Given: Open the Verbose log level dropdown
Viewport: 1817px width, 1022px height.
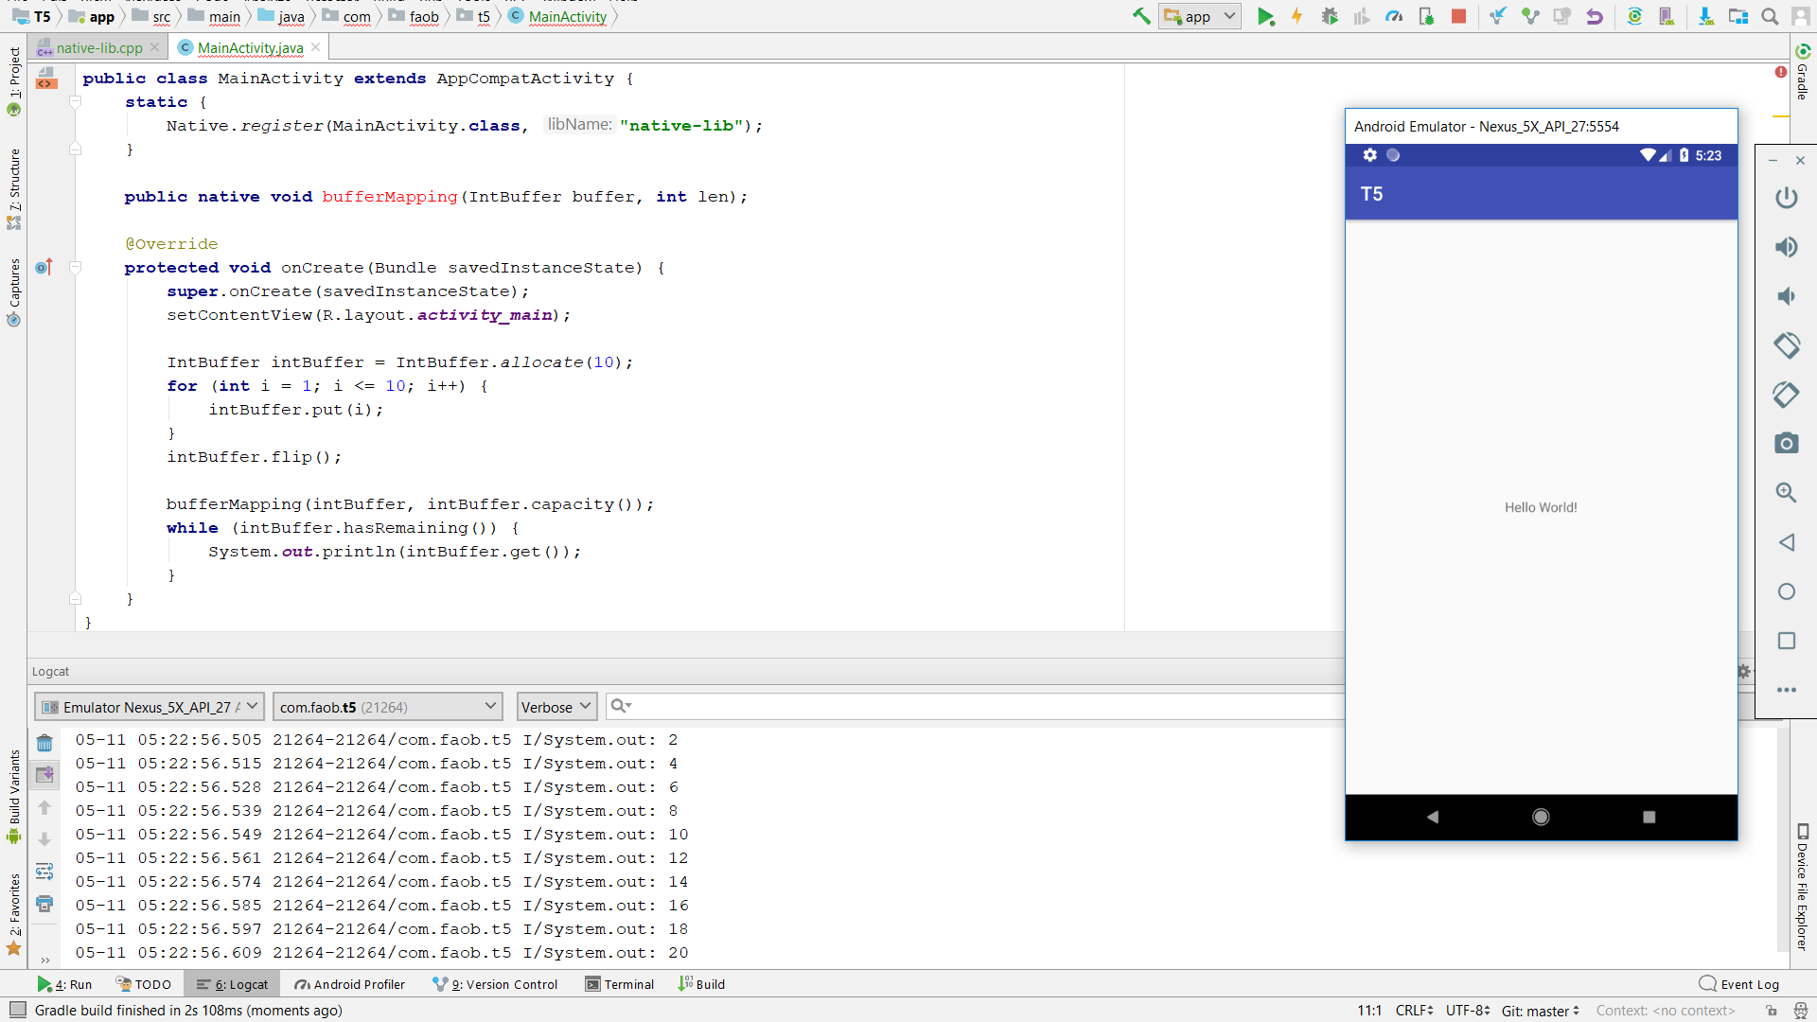Looking at the screenshot, I should (556, 707).
